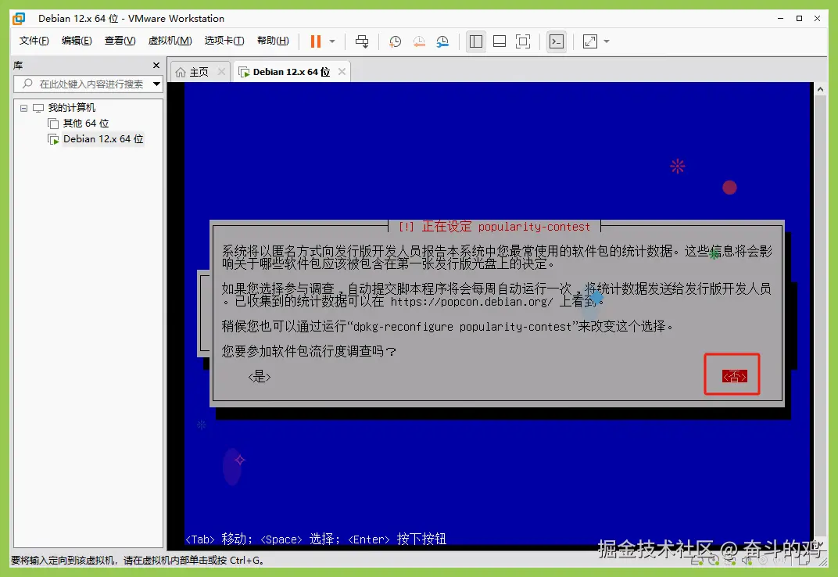Viewport: 838px width, 577px height.
Task: Open the 文件(F) menu
Action: click(x=34, y=41)
